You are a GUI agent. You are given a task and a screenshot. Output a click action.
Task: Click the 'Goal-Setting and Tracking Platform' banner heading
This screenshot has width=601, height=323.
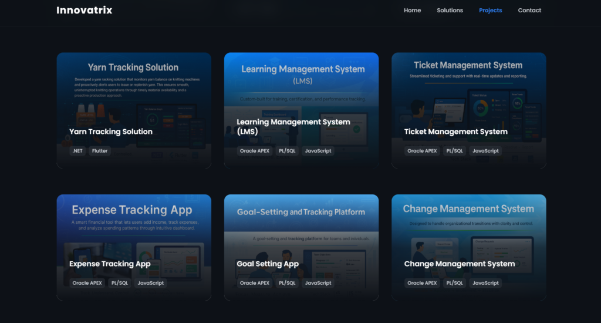point(301,212)
